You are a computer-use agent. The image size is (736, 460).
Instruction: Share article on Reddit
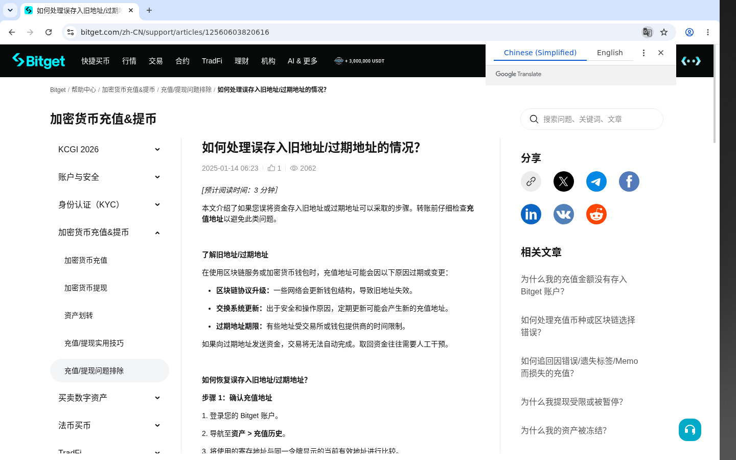click(596, 214)
